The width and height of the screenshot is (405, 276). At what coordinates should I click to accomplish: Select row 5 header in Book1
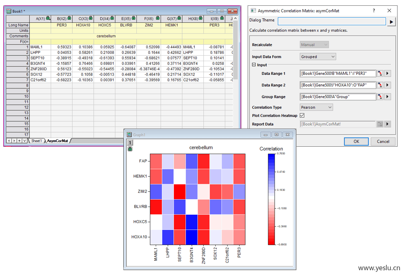18,69
